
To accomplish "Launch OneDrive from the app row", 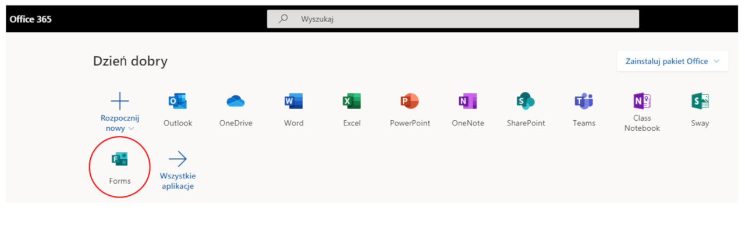I will coord(236,101).
